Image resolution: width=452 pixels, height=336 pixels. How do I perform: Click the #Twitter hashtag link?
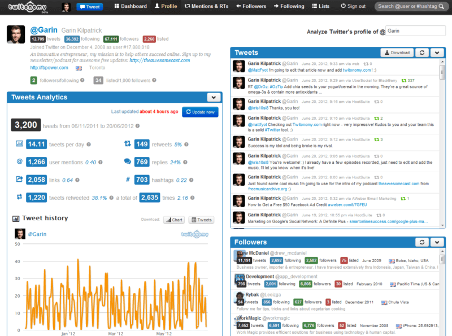point(272,130)
